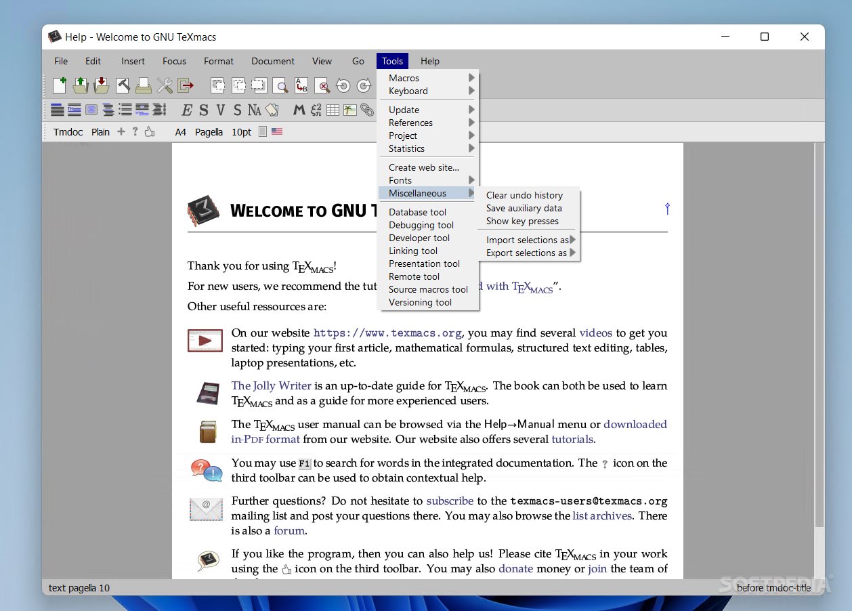Screen dimensions: 852x611
Task: Click the US flag language icon
Action: (277, 132)
